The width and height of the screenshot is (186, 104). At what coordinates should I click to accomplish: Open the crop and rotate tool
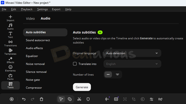134,99
